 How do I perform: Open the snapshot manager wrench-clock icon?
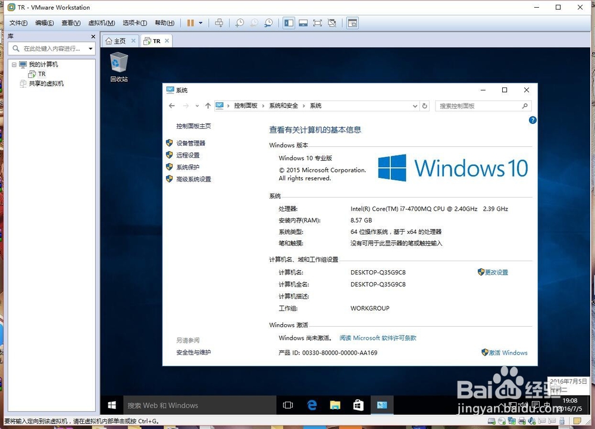[268, 23]
